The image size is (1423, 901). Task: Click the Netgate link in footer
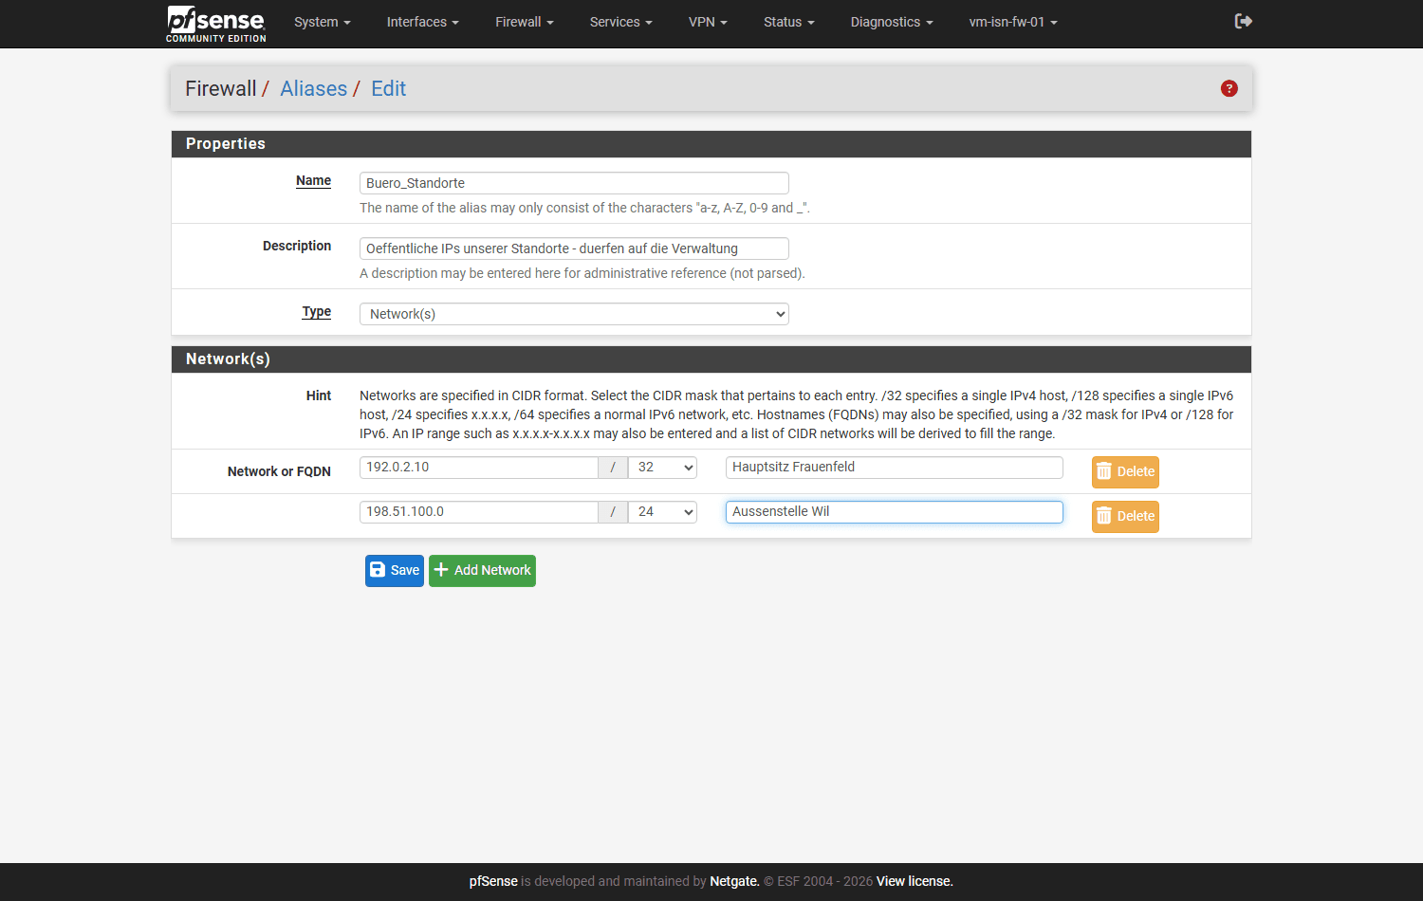click(734, 881)
